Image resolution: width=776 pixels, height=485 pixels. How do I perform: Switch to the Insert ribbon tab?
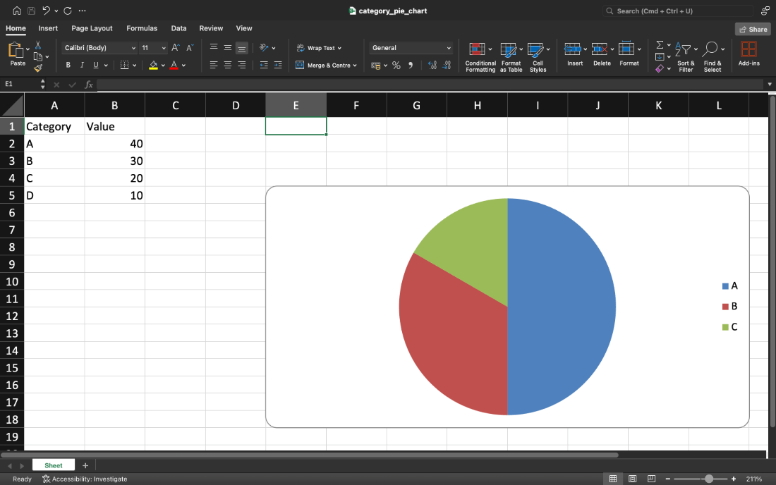pyautogui.click(x=48, y=28)
